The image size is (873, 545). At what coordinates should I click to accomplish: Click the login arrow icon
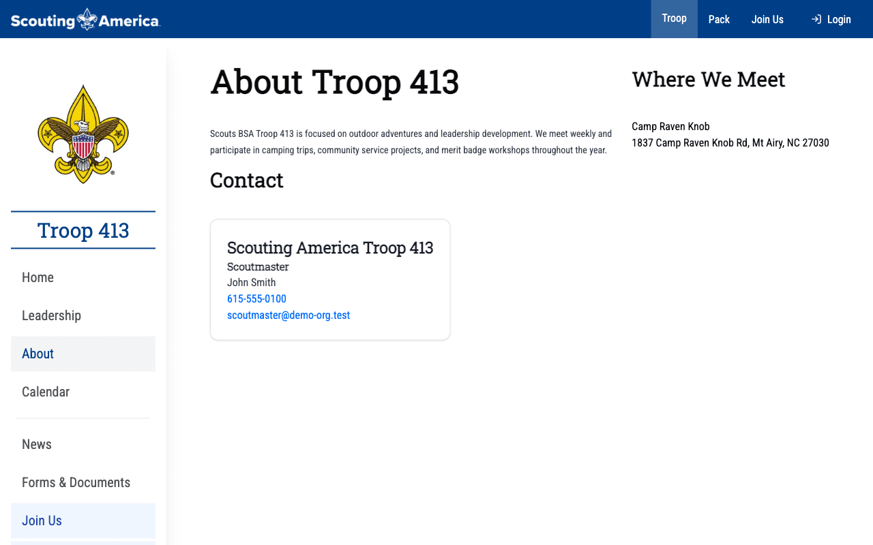click(x=816, y=19)
